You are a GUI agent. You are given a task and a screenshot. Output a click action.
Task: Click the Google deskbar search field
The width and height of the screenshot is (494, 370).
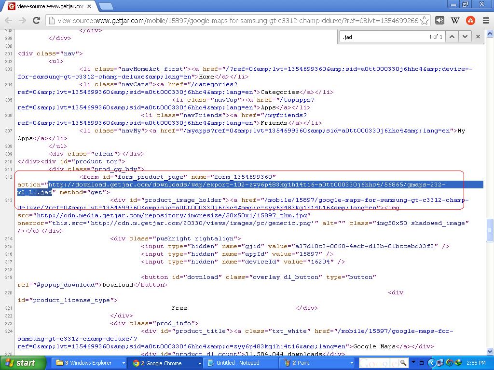point(378,363)
